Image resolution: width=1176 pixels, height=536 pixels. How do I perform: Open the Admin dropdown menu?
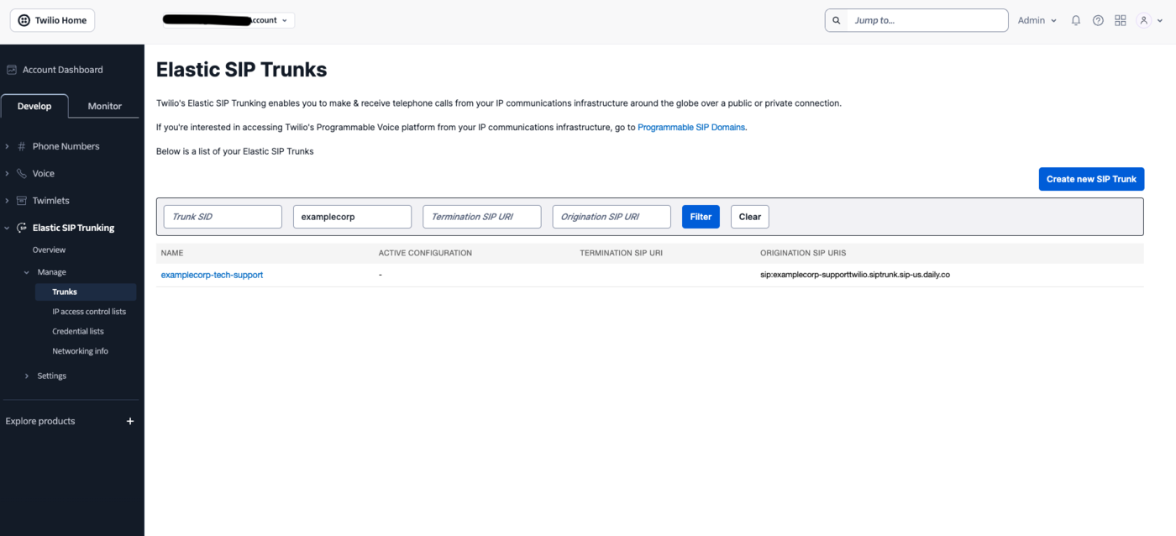pyautogui.click(x=1037, y=20)
